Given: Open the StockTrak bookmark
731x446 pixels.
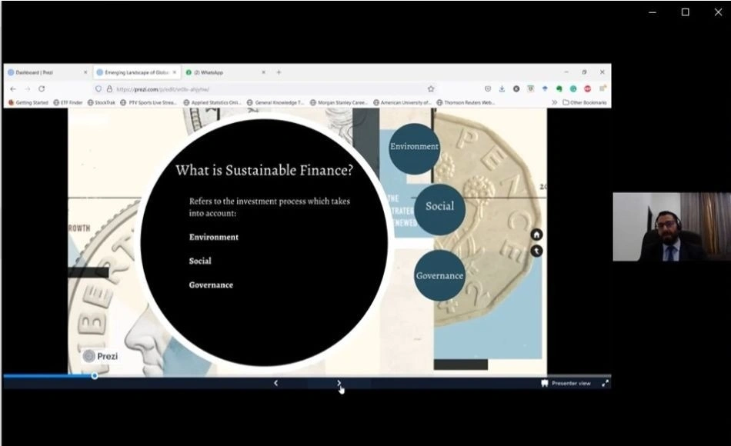Looking at the screenshot, I should coord(101,102).
